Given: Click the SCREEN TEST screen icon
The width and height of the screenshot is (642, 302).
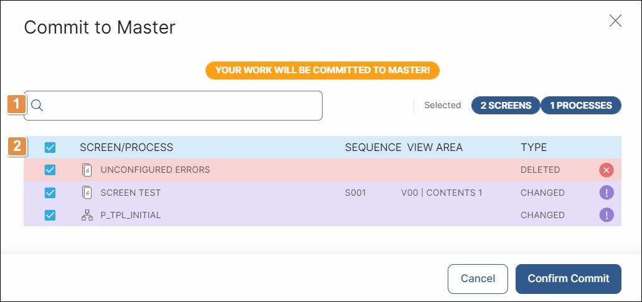Looking at the screenshot, I should (x=87, y=193).
